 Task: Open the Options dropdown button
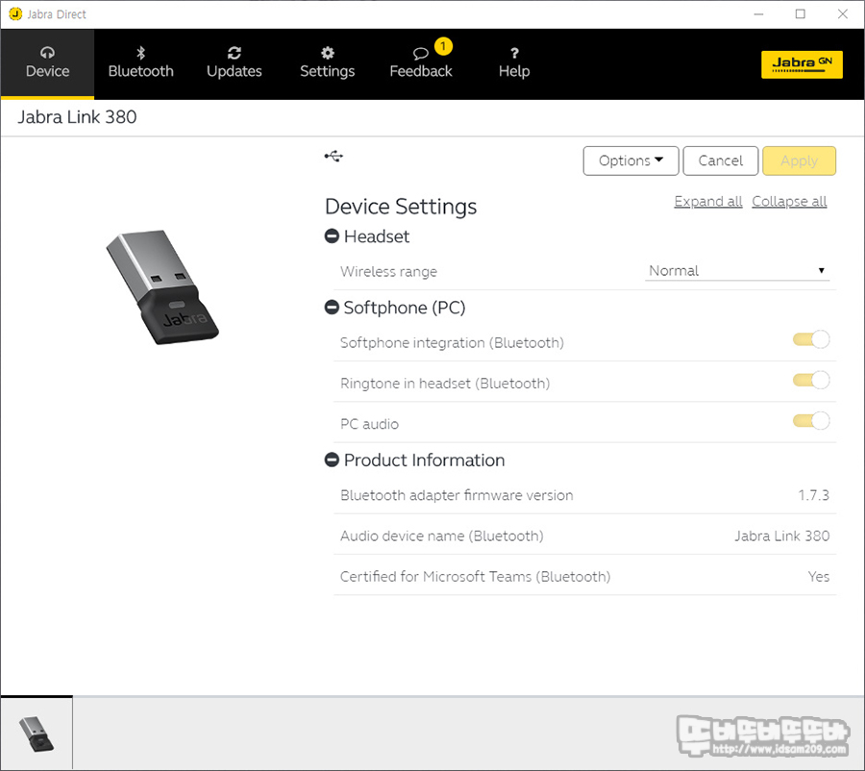click(630, 161)
